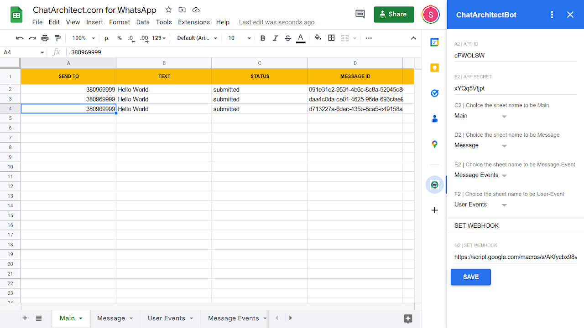
Task: Click the merge cells icon
Action: coord(345,38)
